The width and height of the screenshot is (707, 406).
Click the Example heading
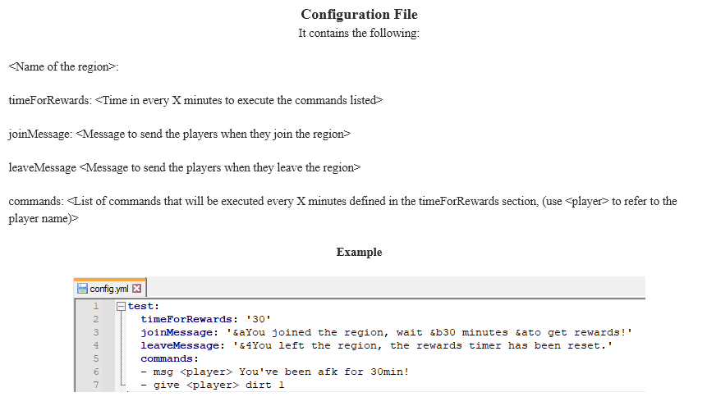tap(360, 252)
